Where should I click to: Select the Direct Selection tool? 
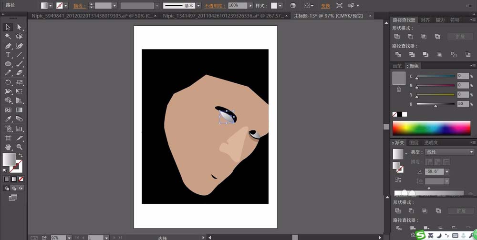tap(20, 27)
